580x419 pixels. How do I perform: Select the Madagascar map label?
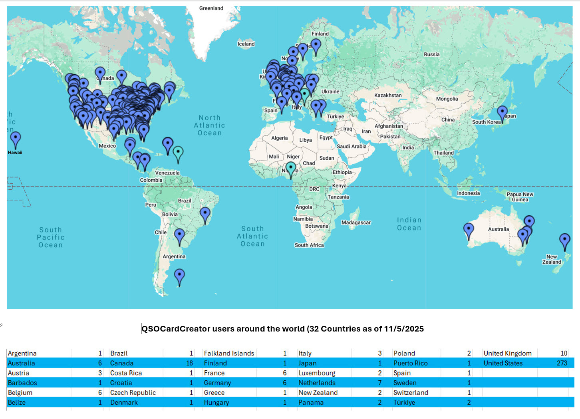tap(356, 222)
